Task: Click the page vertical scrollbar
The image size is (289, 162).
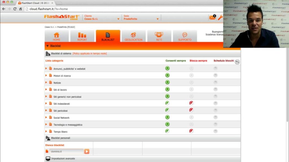Action: coord(287,84)
